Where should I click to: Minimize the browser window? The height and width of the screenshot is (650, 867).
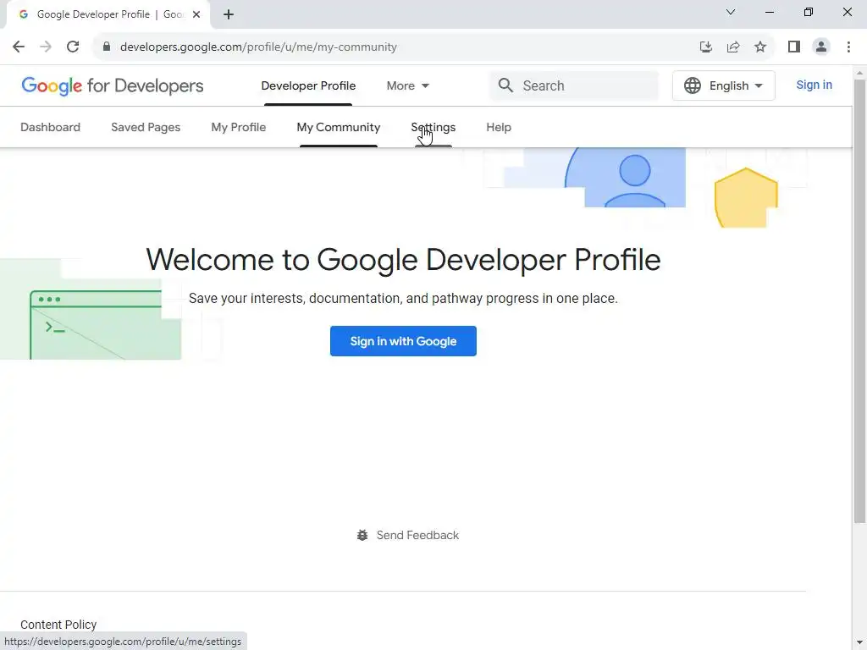pyautogui.click(x=769, y=12)
